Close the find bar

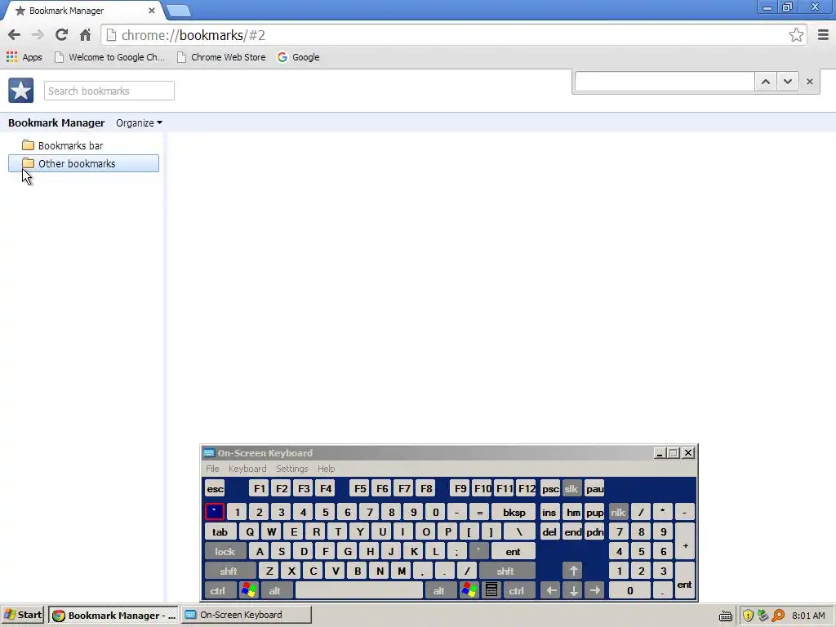pyautogui.click(x=809, y=82)
